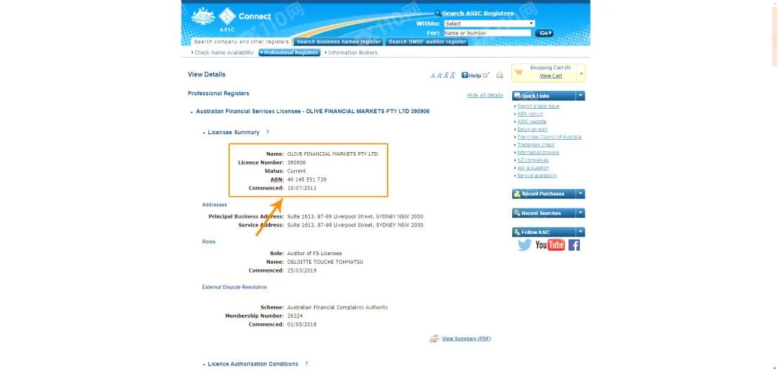This screenshot has height=372, width=778.
Task: Focus the Name or Number search field
Action: [487, 32]
